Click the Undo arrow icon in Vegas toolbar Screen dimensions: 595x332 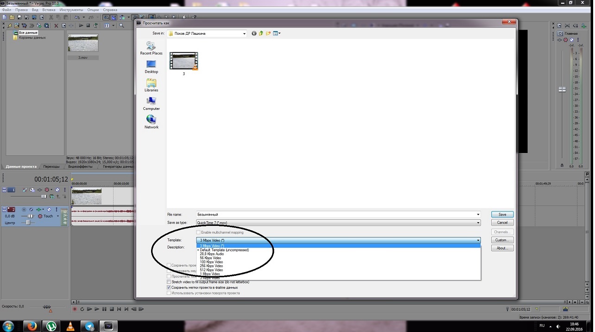click(77, 18)
